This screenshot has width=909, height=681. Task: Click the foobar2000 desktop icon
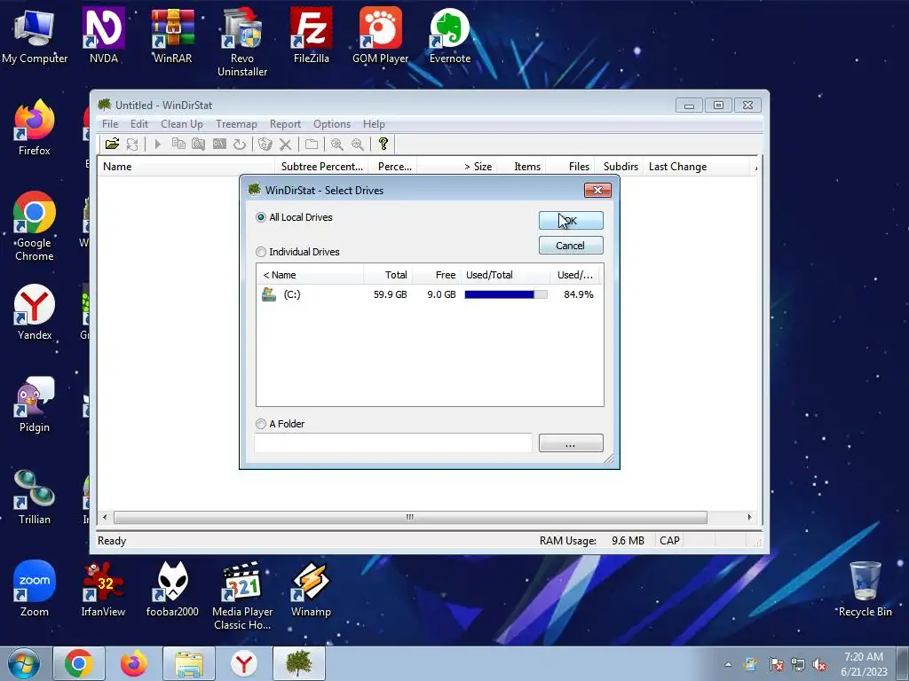click(x=172, y=589)
